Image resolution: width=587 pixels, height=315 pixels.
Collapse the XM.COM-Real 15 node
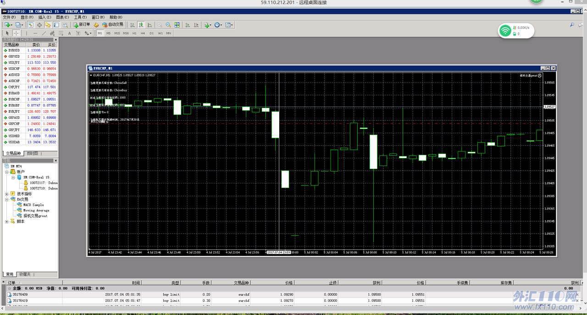click(x=13, y=177)
